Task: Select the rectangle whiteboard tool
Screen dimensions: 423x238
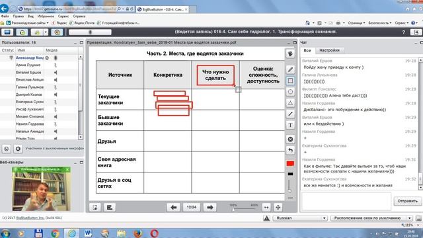Action: click(290, 81)
